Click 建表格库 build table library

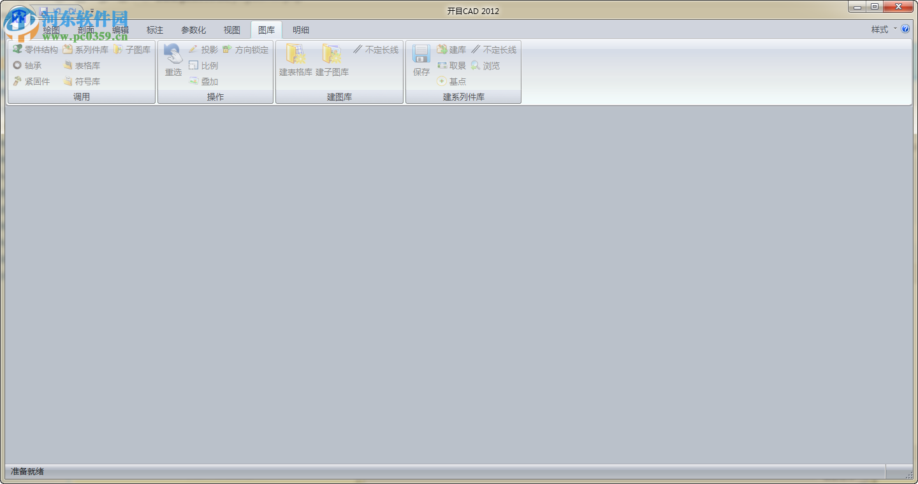(x=296, y=60)
